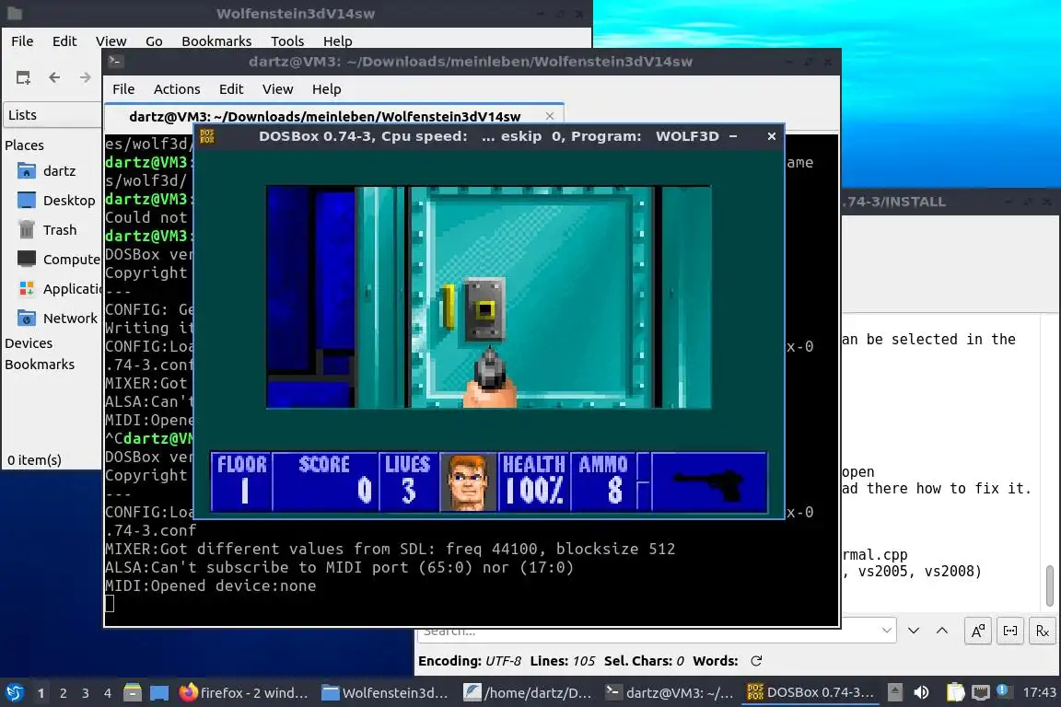1061x707 pixels.
Task: Open the terminal Help menu
Action: pyautogui.click(x=326, y=89)
